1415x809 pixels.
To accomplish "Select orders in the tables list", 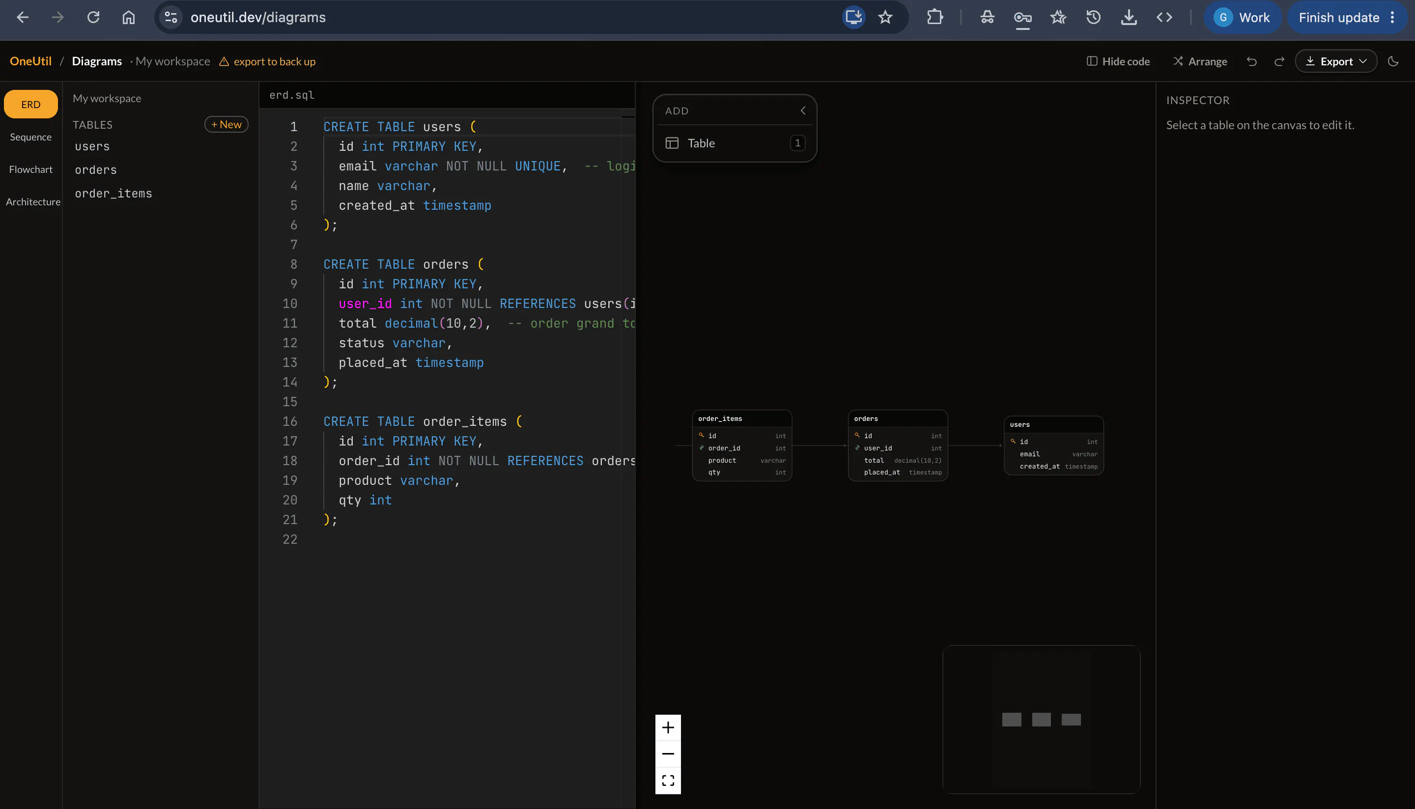I will coord(96,169).
